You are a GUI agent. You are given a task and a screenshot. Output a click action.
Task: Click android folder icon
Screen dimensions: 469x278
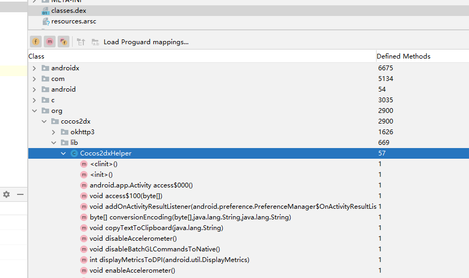pos(45,89)
